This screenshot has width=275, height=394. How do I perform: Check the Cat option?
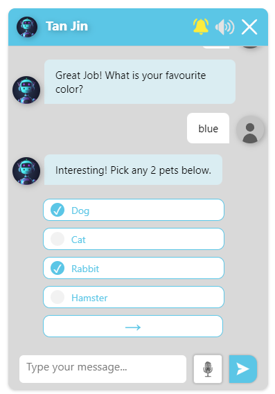click(134, 239)
